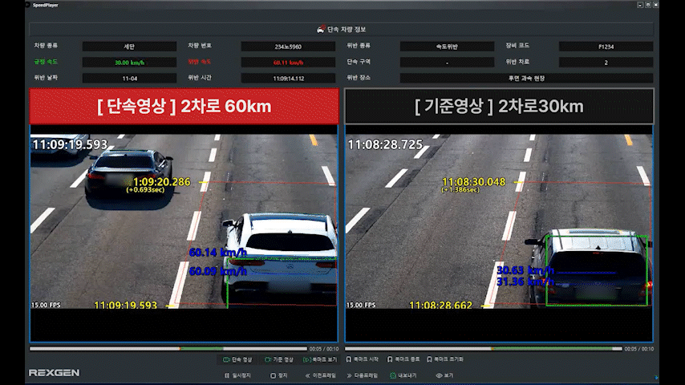The height and width of the screenshot is (385, 685).
Task: Click 북마크 시작 bookmark button
Action: click(363, 359)
